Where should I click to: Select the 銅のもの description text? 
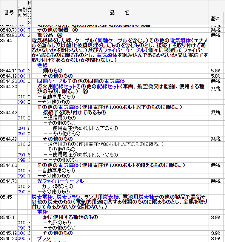pyautogui.click(x=53, y=71)
